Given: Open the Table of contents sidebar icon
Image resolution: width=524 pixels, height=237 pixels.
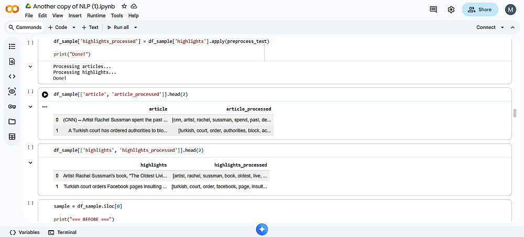Looking at the screenshot, I should click(x=12, y=47).
